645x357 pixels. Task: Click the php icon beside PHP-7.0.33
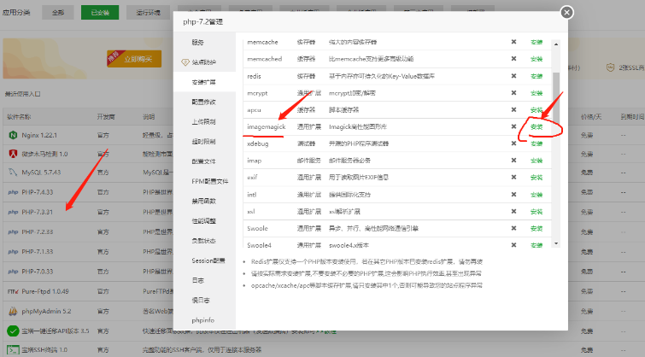point(13,272)
